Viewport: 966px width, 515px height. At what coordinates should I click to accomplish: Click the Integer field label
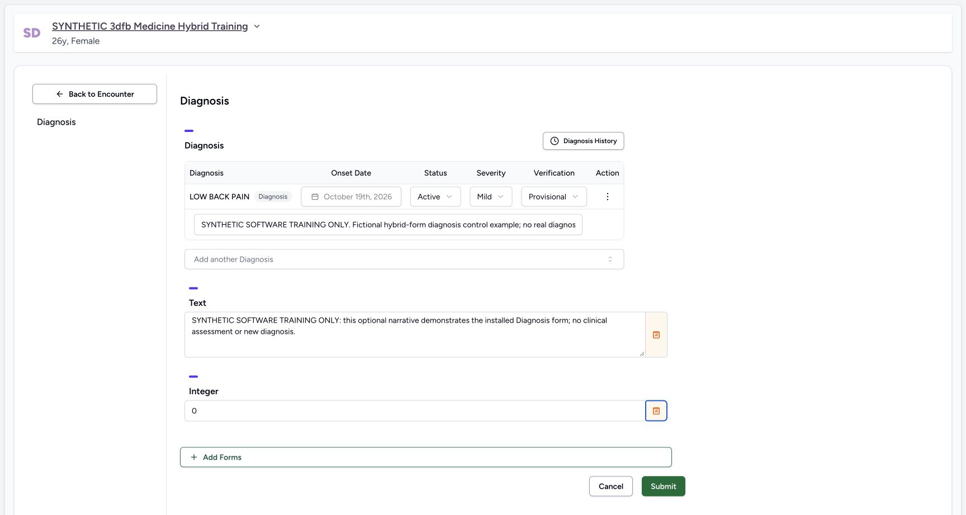tap(203, 391)
